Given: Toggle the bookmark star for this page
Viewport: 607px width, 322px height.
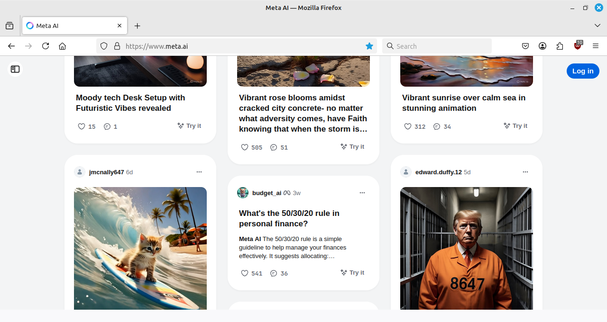Looking at the screenshot, I should coord(369,46).
